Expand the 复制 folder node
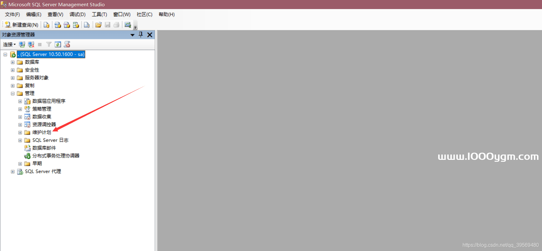The height and width of the screenshot is (251, 542). tap(13, 86)
